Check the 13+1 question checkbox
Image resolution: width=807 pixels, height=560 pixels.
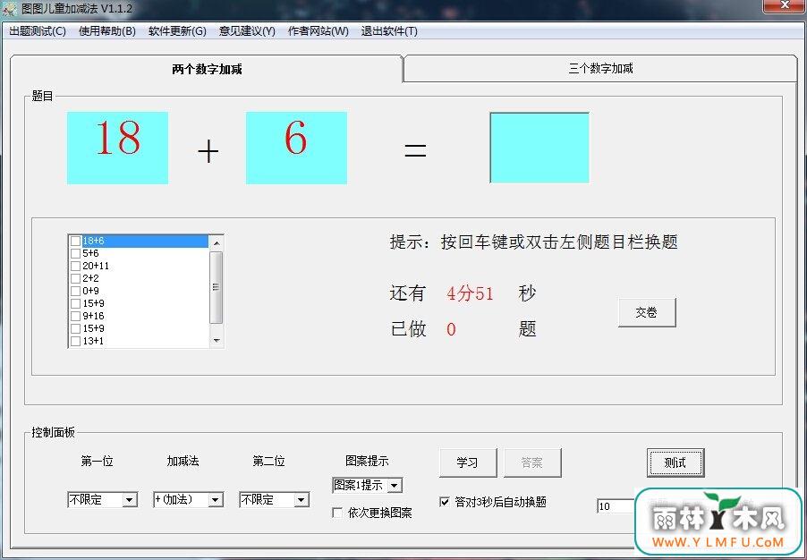point(75,341)
